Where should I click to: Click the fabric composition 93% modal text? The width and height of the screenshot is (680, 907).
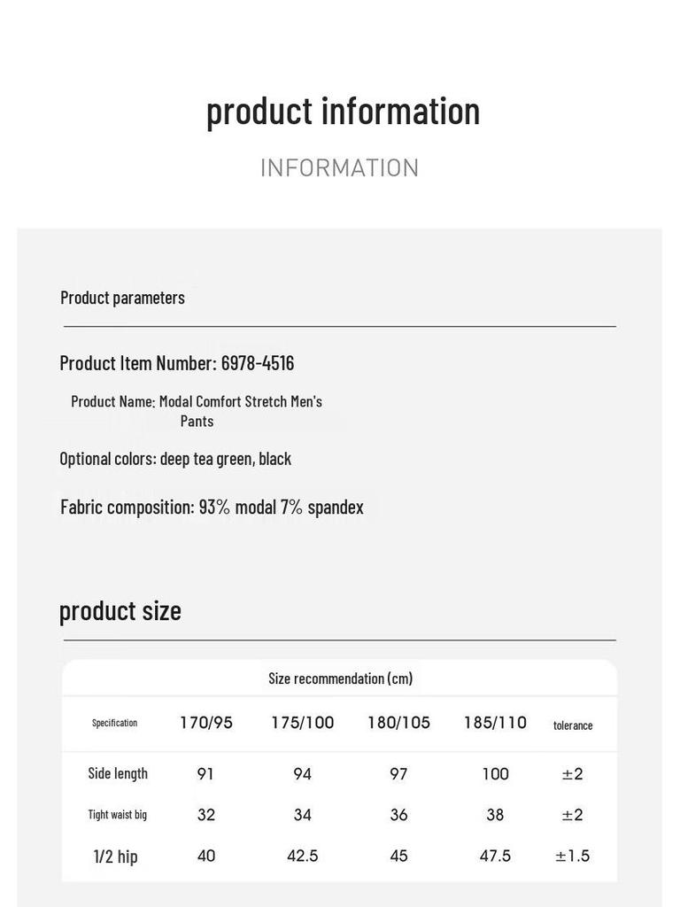212,508
